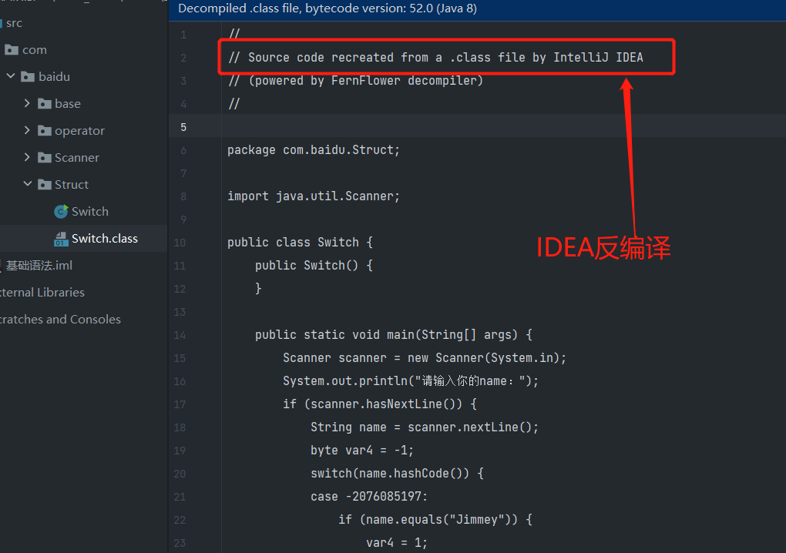786x553 pixels.
Task: Expand the operator package chevron
Action: (x=27, y=130)
